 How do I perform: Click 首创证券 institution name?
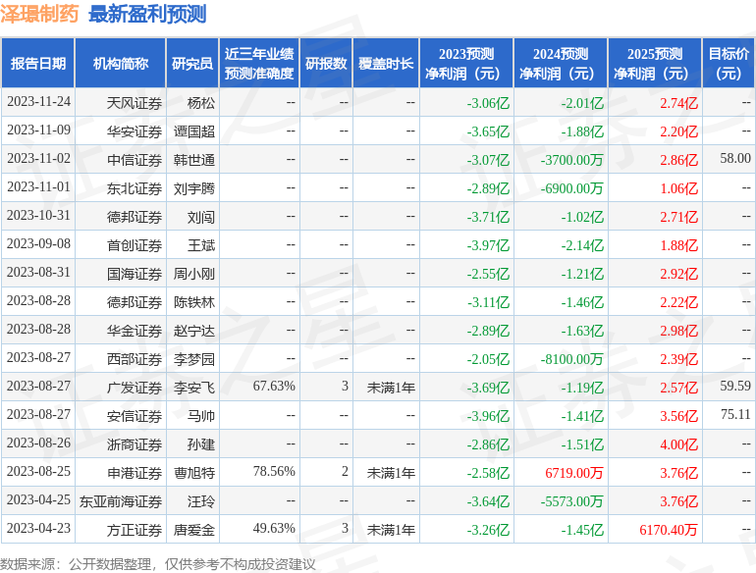135,245
